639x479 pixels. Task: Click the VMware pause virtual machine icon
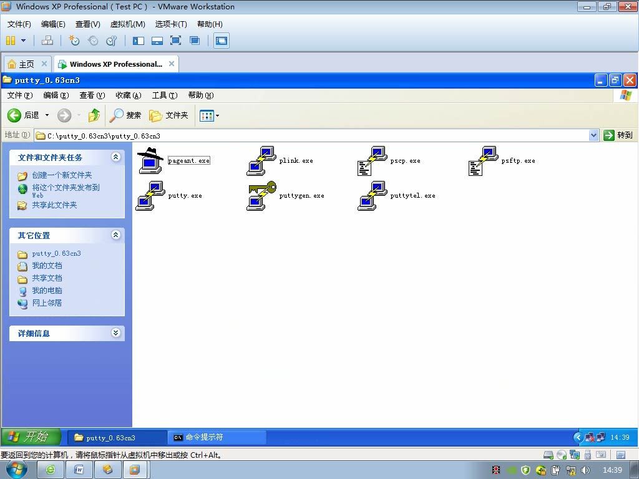click(11, 41)
